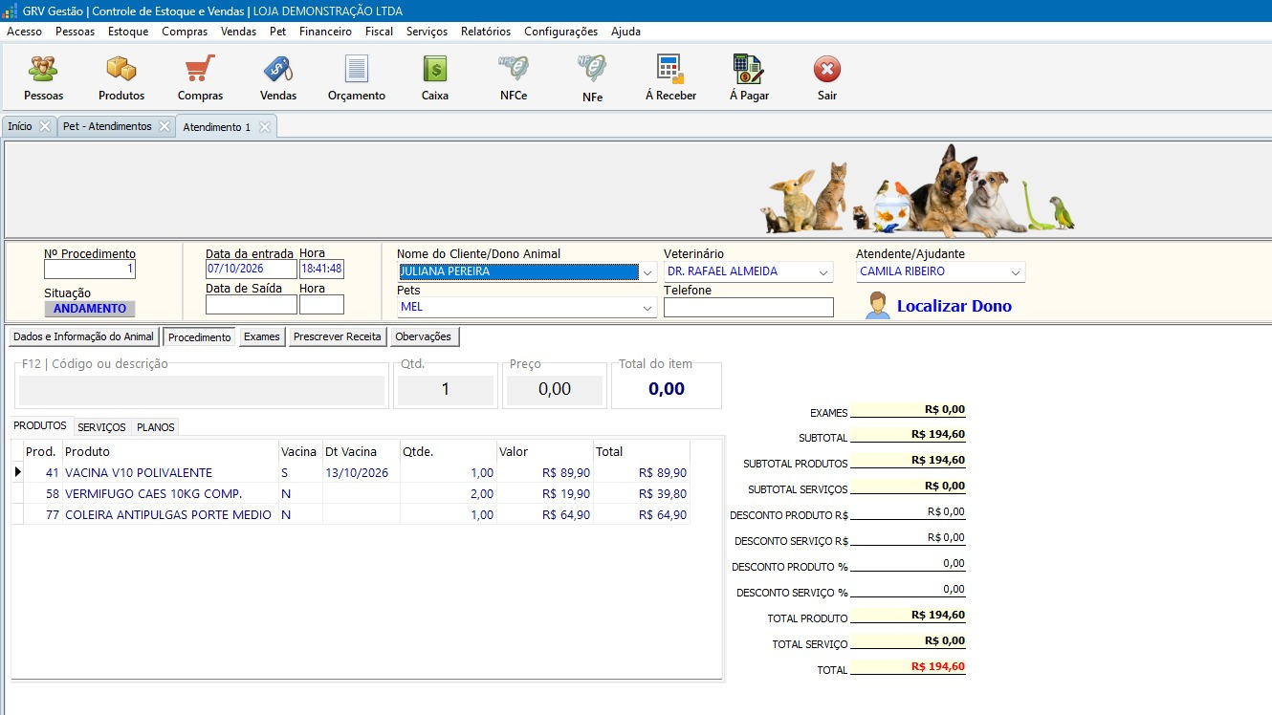Open the NFCe toolbar icon
1272x715 pixels.
click(x=514, y=70)
